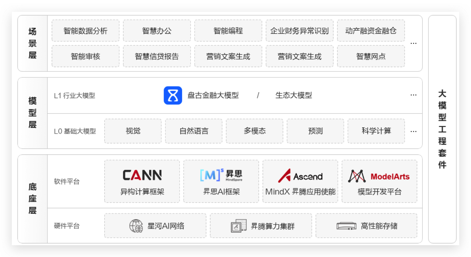Click the 高性能存储 text
This screenshot has height=257, width=471.
coord(379,226)
